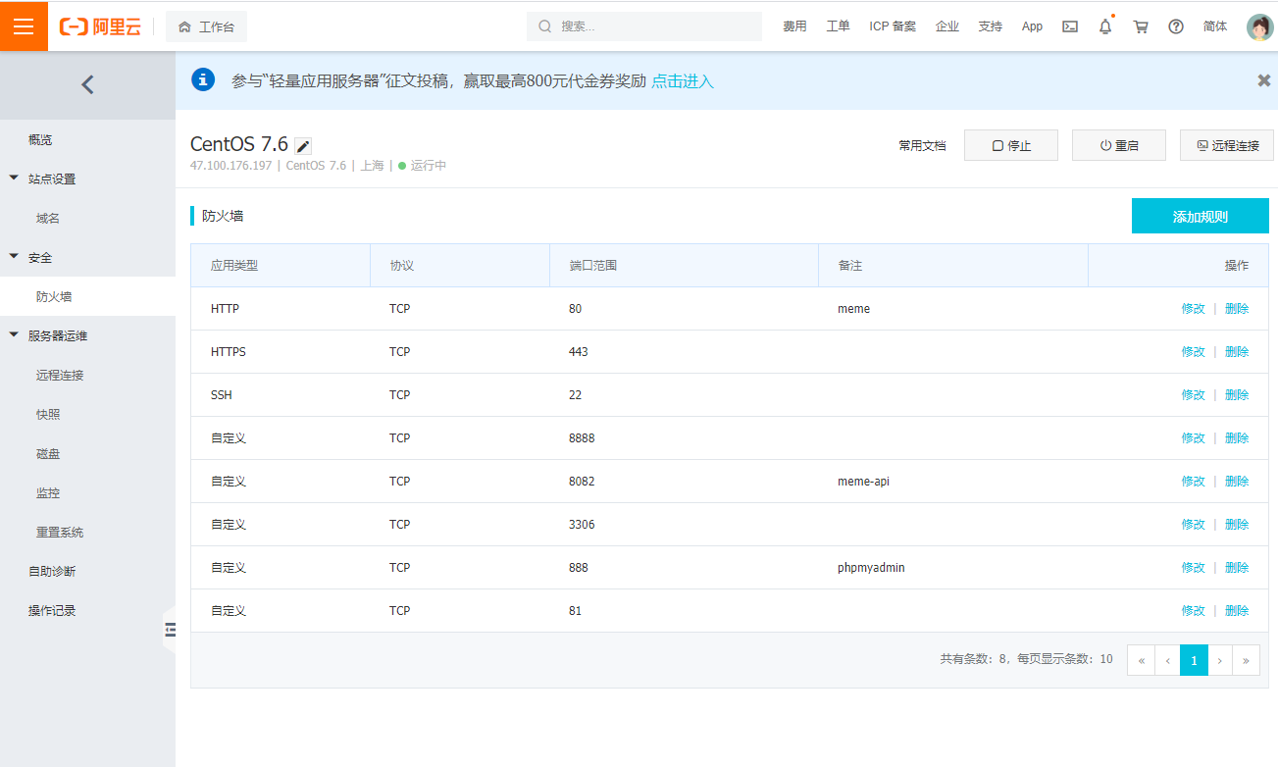Go to previous page with ‹ button

click(1167, 660)
